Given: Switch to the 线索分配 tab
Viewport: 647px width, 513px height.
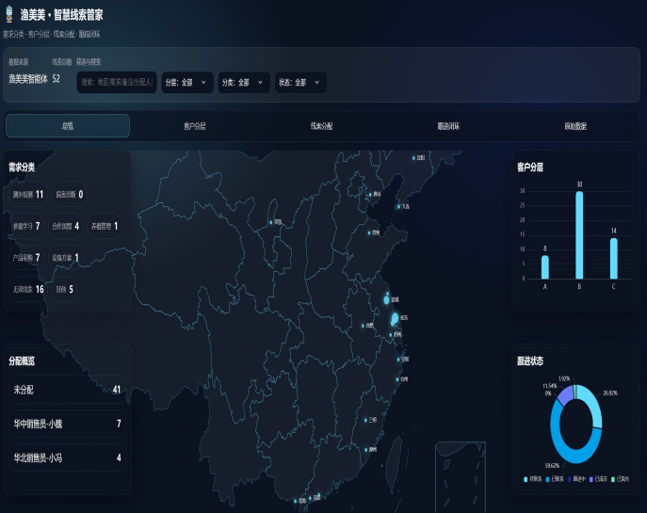Looking at the screenshot, I should coord(321,126).
